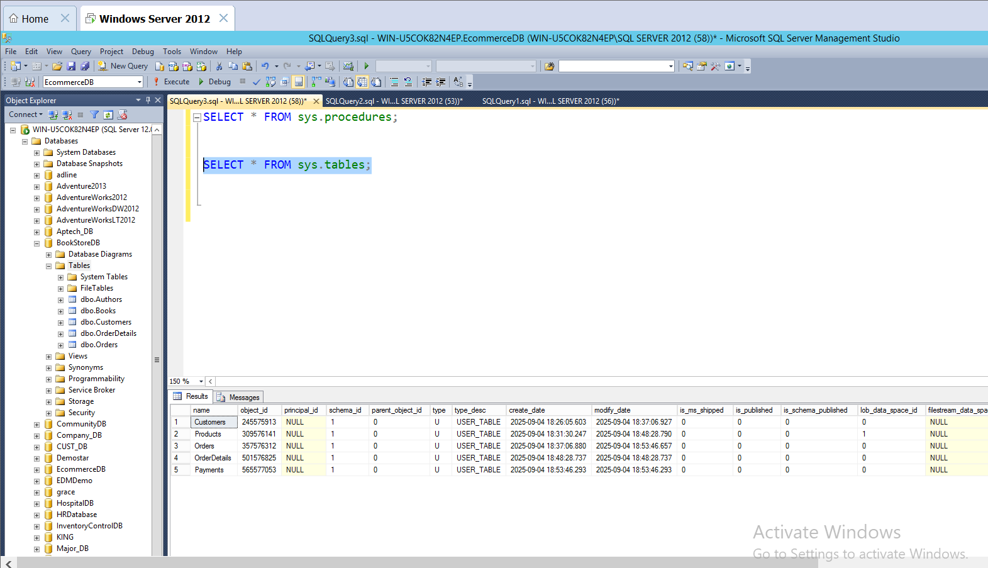Switch to the SQLQuery2.sql tab
Viewport: 988px width, 568px height.
click(x=394, y=101)
